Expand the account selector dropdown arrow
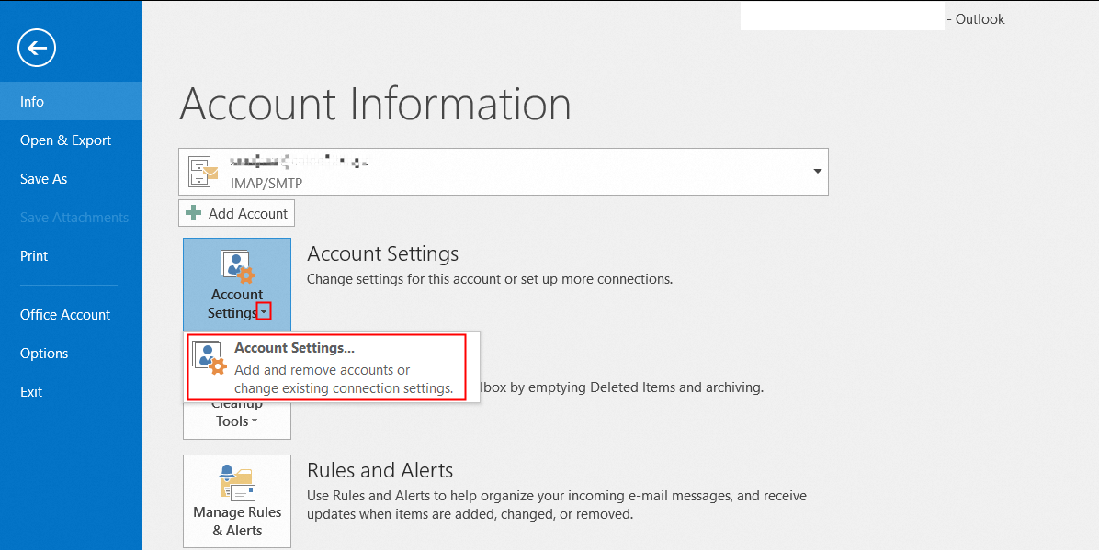The height and width of the screenshot is (550, 1099). point(817,172)
